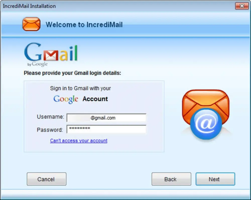This screenshot has width=251, height=200.
Task: Click the 'Username:' label
Action: coord(50,117)
